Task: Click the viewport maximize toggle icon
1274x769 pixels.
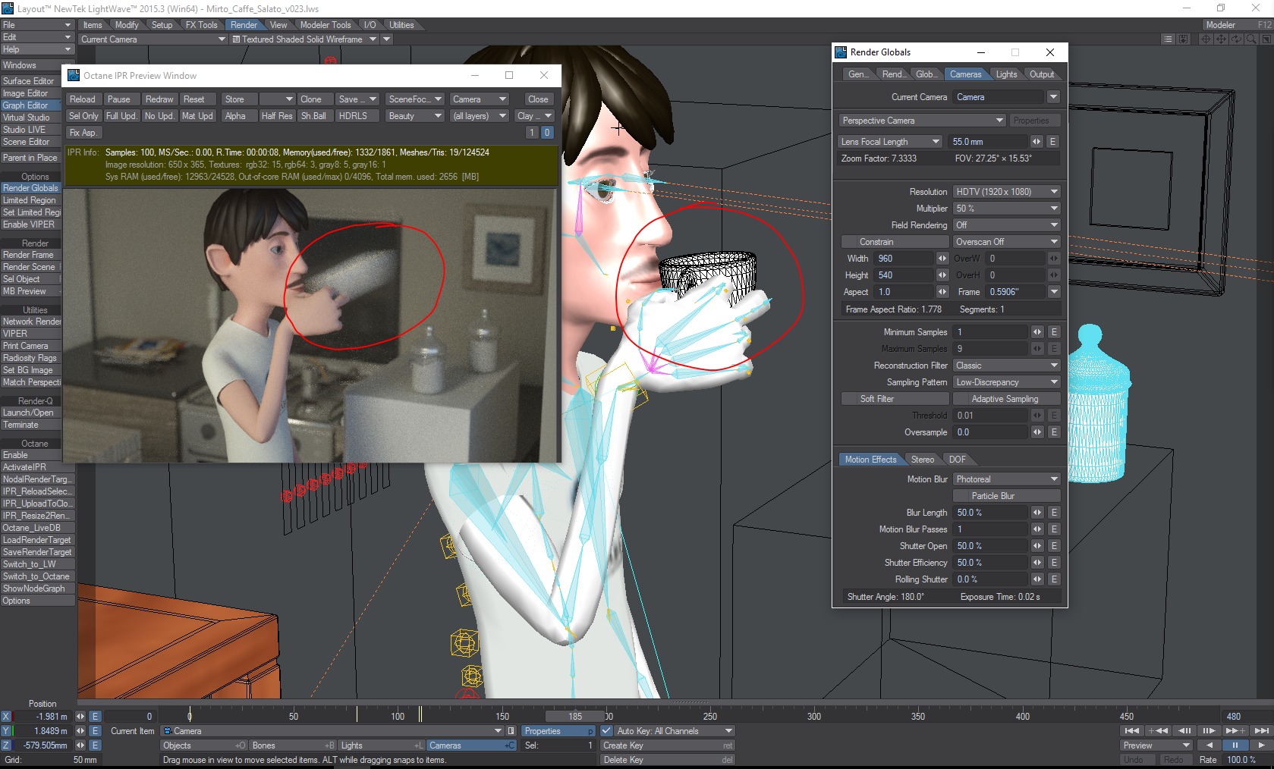Action: (x=1266, y=39)
